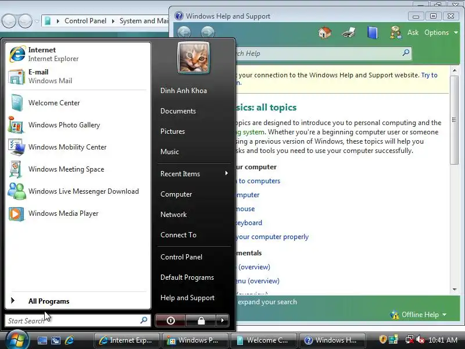Click the Help window scrollbar thumb
The image size is (465, 349).
coord(454,120)
